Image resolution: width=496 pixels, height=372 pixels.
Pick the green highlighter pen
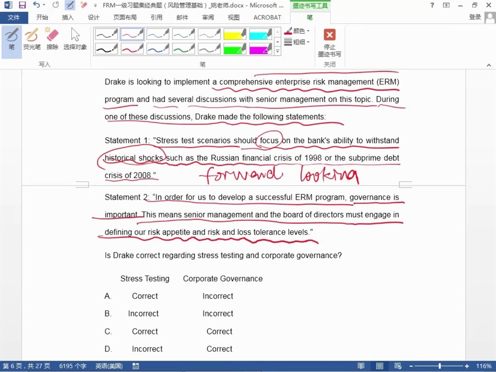[x=235, y=49]
